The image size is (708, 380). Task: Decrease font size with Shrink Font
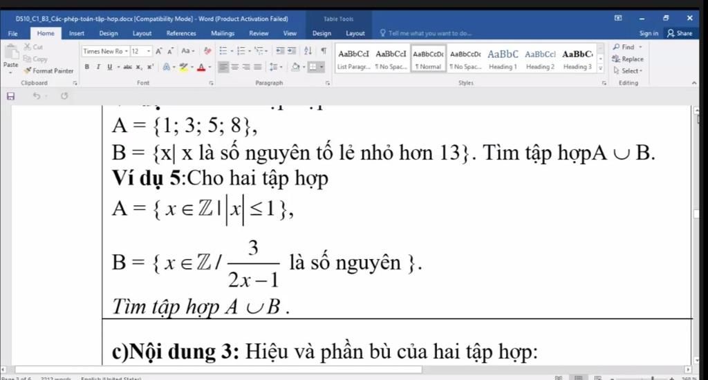170,51
